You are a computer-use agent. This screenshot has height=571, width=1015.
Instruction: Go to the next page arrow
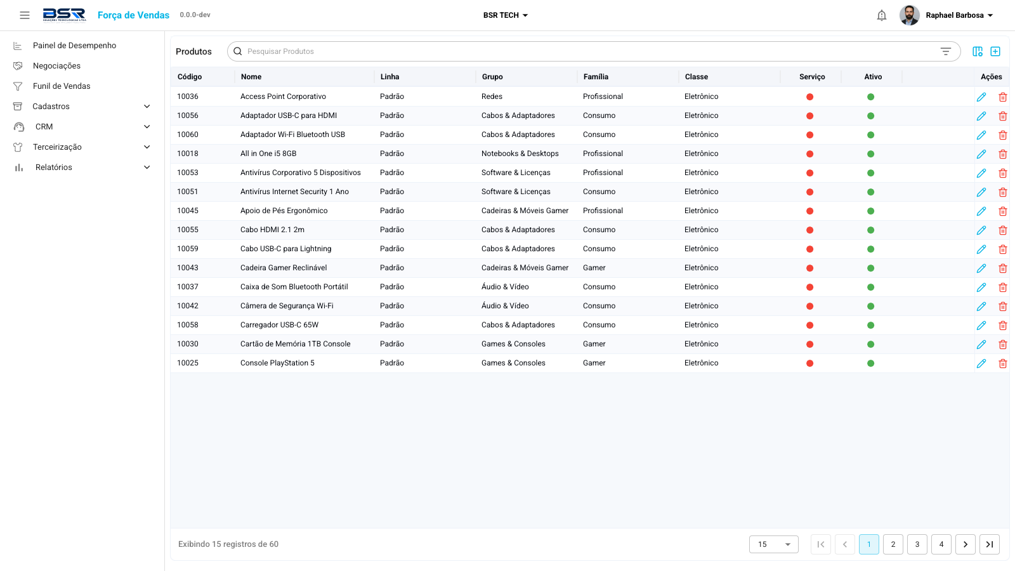click(966, 544)
